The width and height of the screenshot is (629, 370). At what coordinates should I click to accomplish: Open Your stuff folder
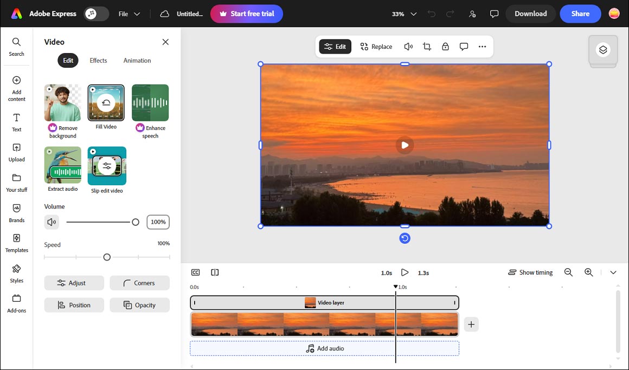coord(16,183)
